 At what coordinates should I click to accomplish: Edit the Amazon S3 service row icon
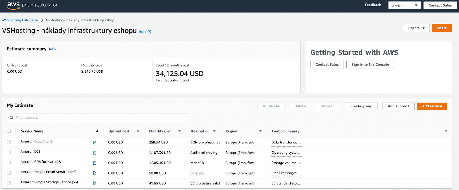pyautogui.click(x=94, y=183)
